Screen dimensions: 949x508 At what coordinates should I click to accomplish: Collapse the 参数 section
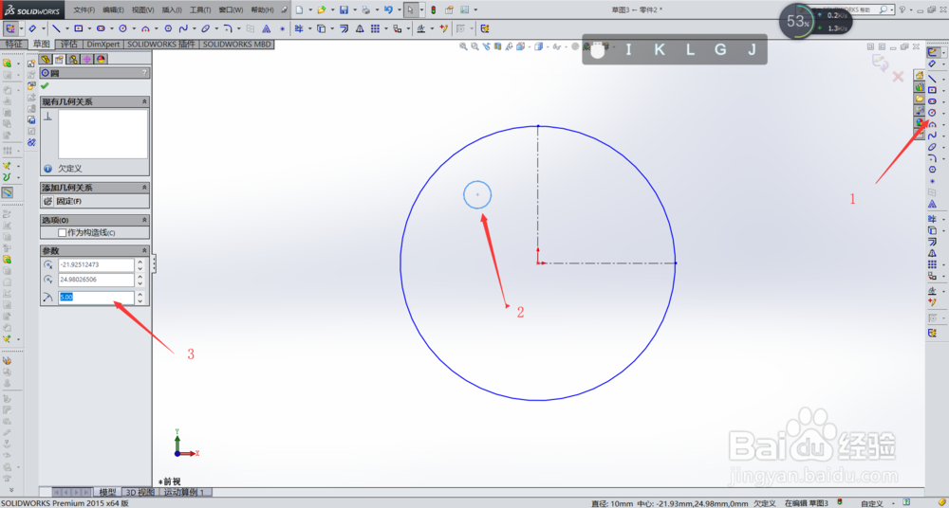click(x=144, y=250)
